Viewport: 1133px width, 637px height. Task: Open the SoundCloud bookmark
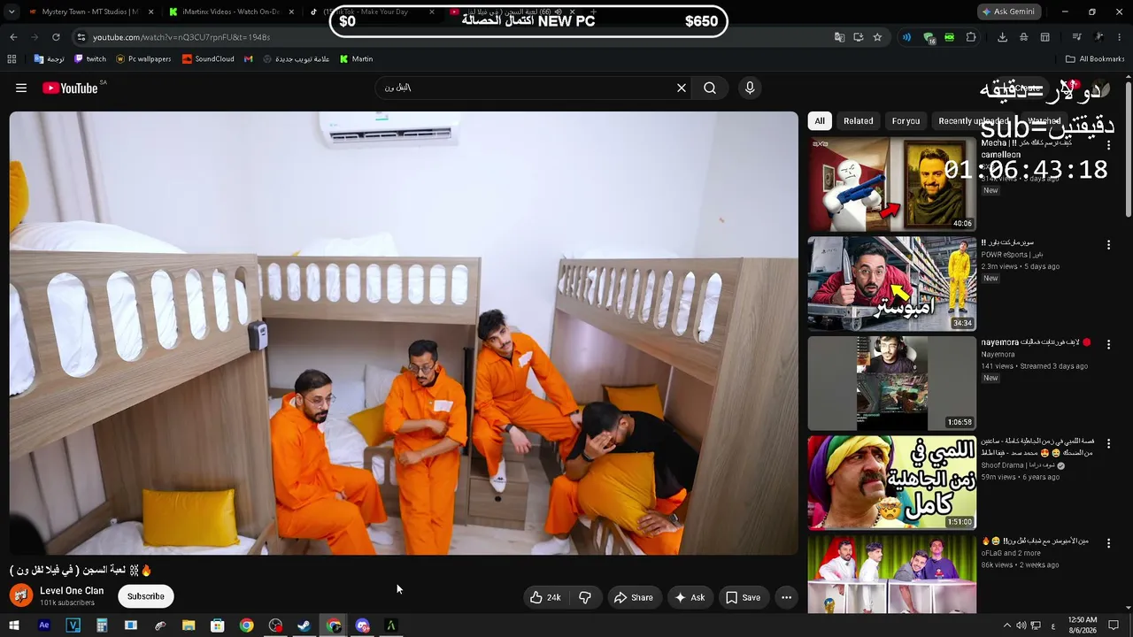click(208, 59)
